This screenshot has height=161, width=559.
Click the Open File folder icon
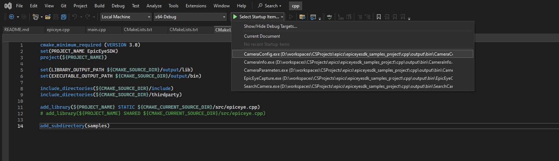[x=48, y=17]
